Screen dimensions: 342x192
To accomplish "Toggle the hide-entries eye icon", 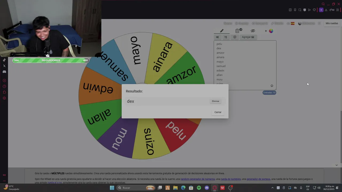I will [x=253, y=31].
